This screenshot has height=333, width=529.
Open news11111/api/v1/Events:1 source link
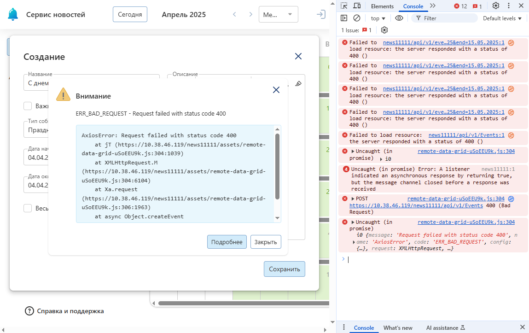(466, 135)
